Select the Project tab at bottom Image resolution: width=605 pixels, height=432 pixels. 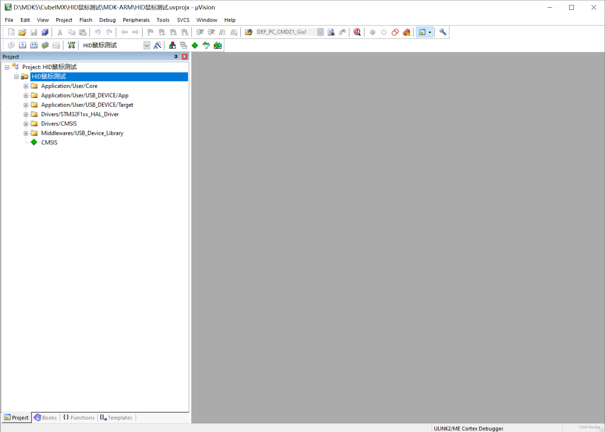(16, 418)
